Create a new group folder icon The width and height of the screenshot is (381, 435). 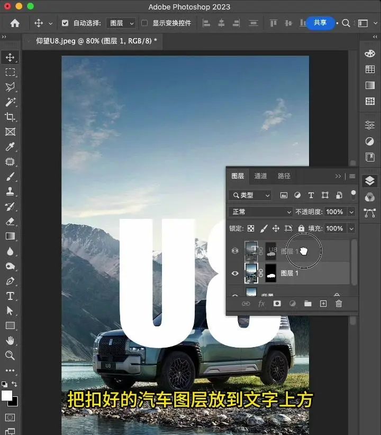[307, 304]
